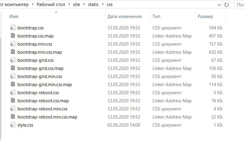This screenshot has height=141, width=244.
Task: Click the 114 КБ size value
Action: click(x=216, y=85)
